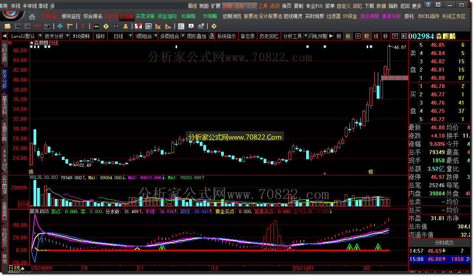
Task: Click the home icon in the toolbar
Action: coord(32,17)
